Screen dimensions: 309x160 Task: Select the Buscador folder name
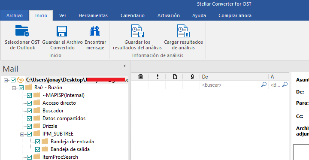(53, 111)
